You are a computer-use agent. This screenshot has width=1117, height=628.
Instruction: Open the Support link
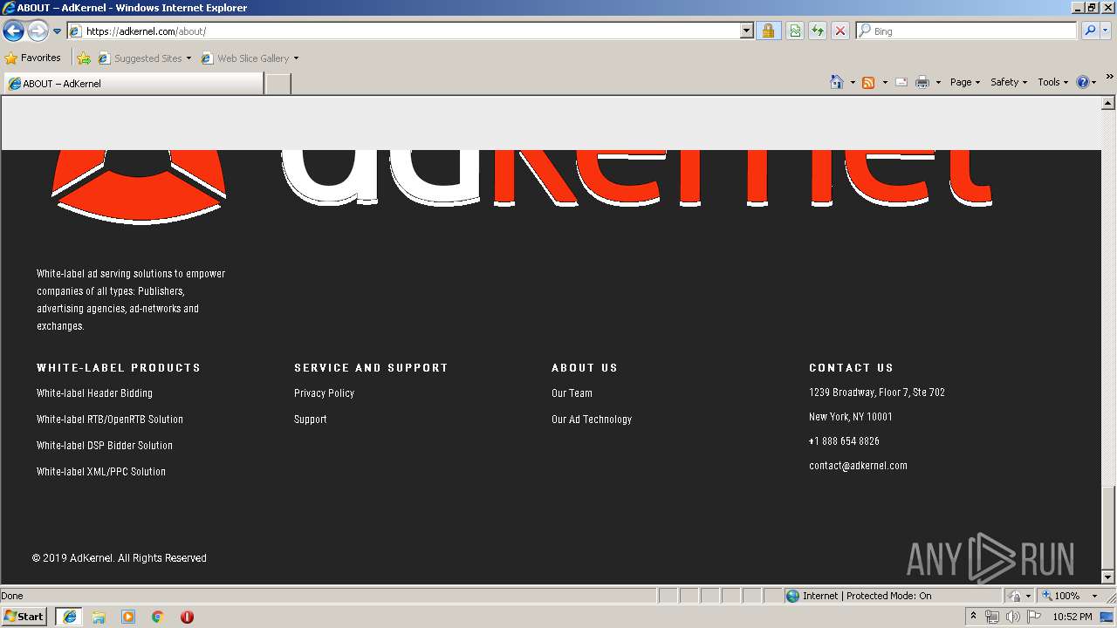[x=311, y=420]
